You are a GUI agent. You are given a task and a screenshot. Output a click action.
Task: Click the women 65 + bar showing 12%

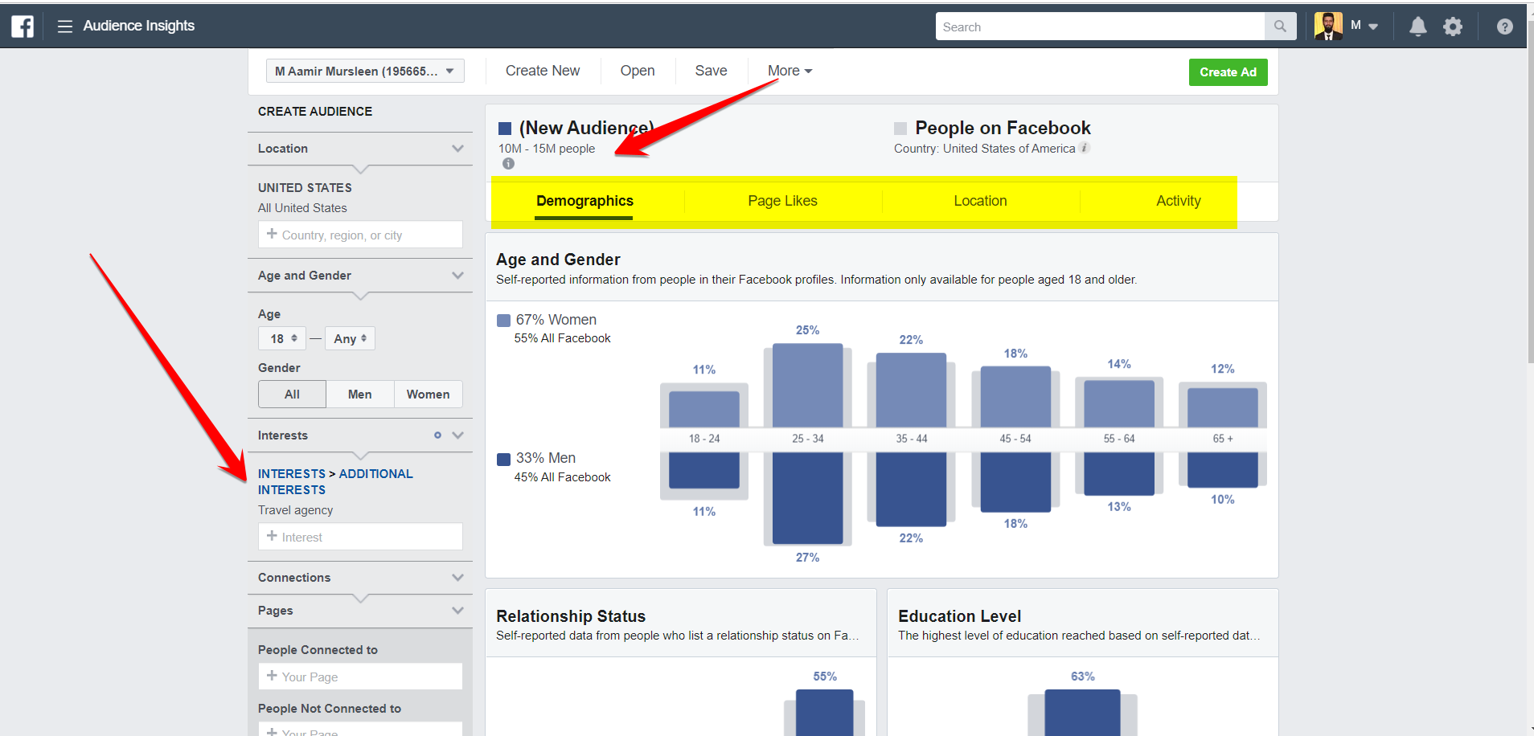click(1223, 407)
